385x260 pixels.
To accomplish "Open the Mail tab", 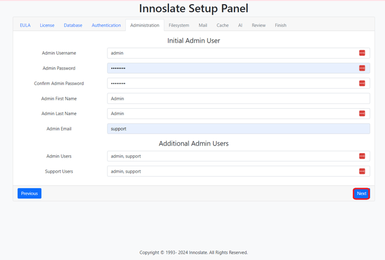I will tap(203, 25).
